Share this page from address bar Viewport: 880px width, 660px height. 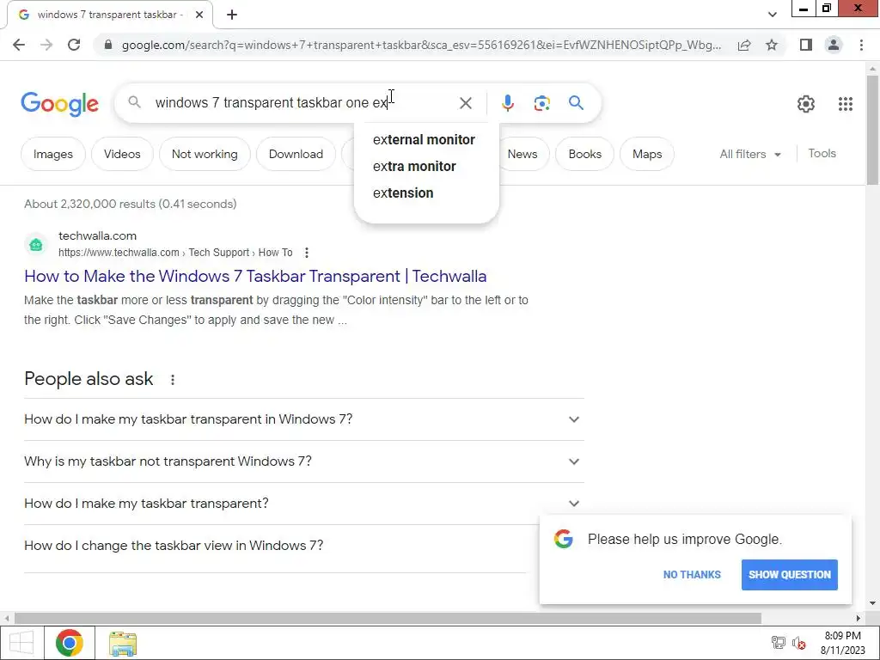pyautogui.click(x=744, y=45)
